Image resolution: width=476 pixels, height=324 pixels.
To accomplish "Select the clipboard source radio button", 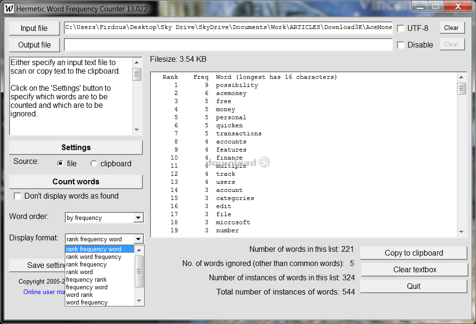I will click(93, 163).
